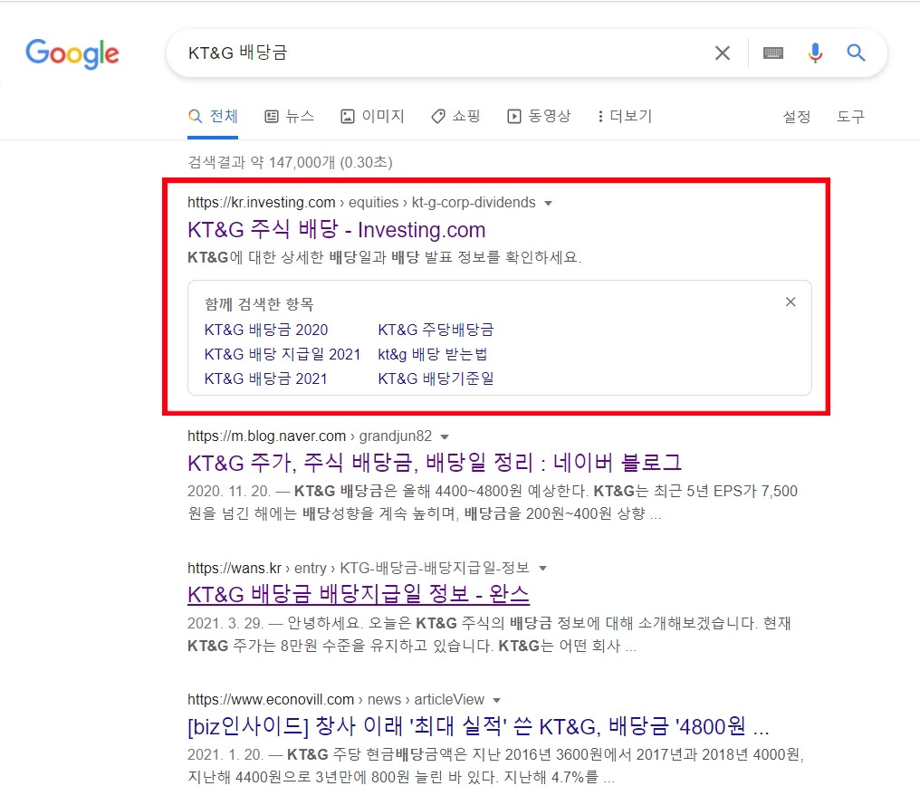Screen dimensions: 920x805
Task: Click the m.blog.naver.com › grandjun82 URL text
Action: point(310,436)
